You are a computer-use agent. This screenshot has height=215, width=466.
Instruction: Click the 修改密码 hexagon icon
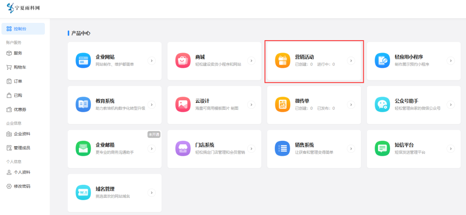[x=9, y=186]
